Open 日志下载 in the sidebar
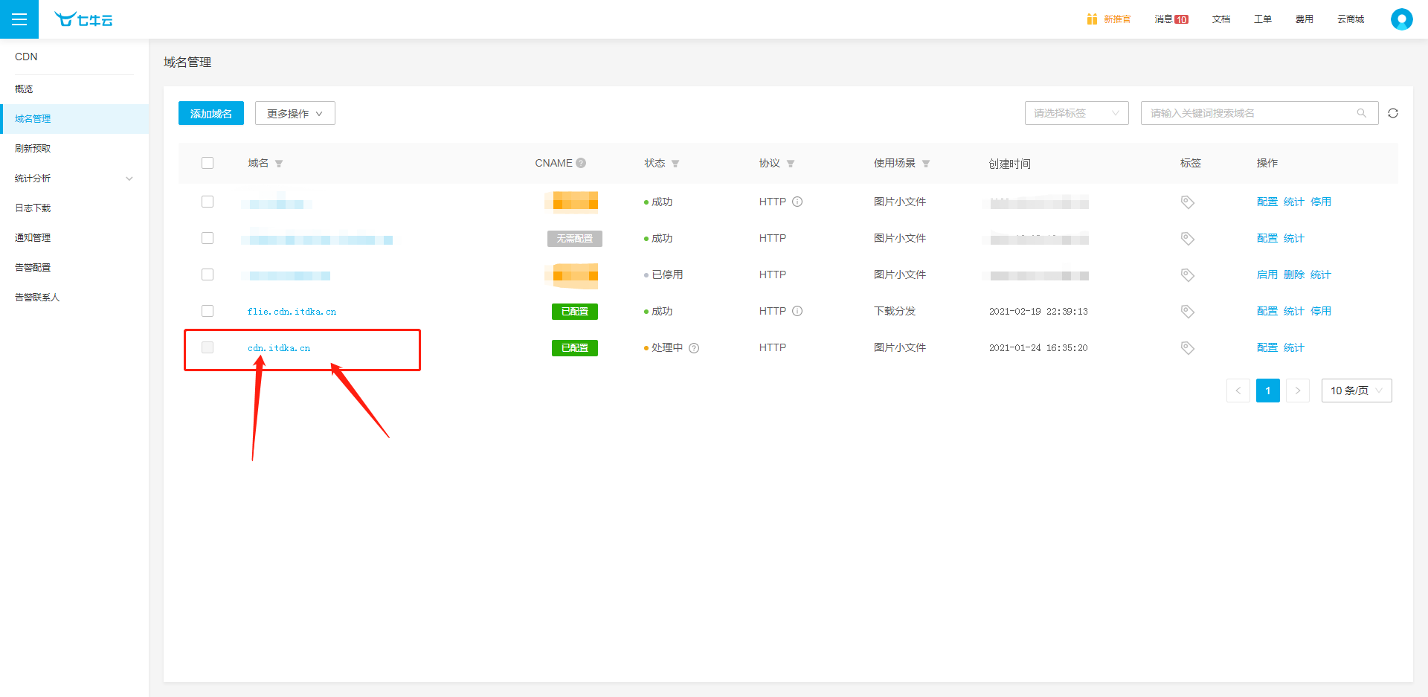The image size is (1428, 697). (x=74, y=208)
